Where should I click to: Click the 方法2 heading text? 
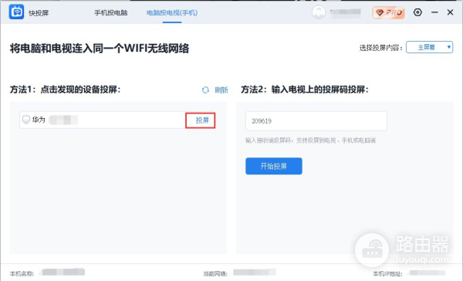pos(305,90)
